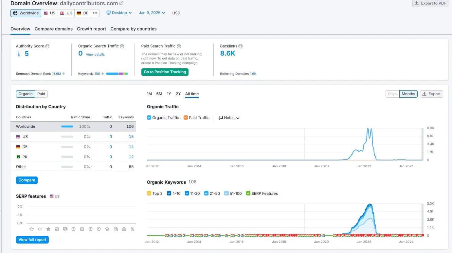Toggle the Top 3 keywords checkbox

pyautogui.click(x=149, y=194)
